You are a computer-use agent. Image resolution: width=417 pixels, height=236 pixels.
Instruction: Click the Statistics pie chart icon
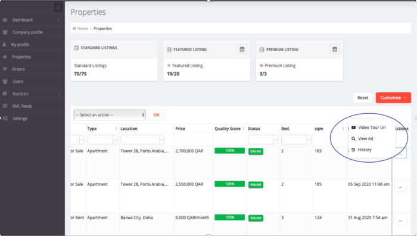click(5, 94)
